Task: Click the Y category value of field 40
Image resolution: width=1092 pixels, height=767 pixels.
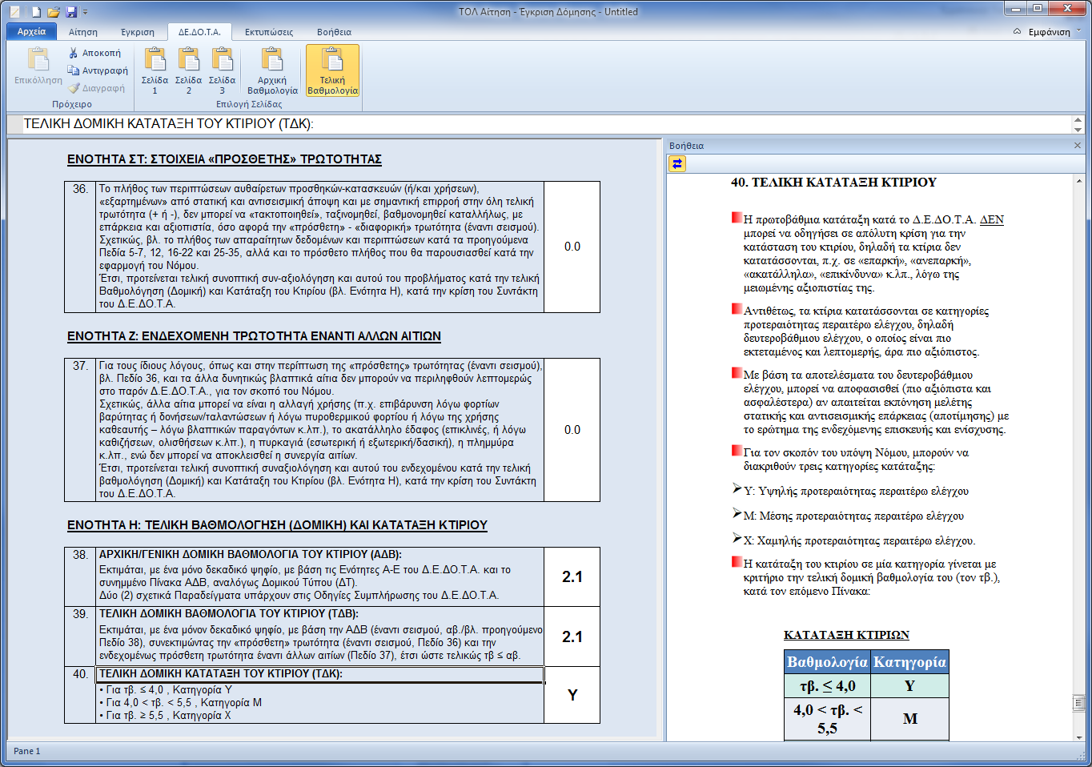Action: [572, 695]
